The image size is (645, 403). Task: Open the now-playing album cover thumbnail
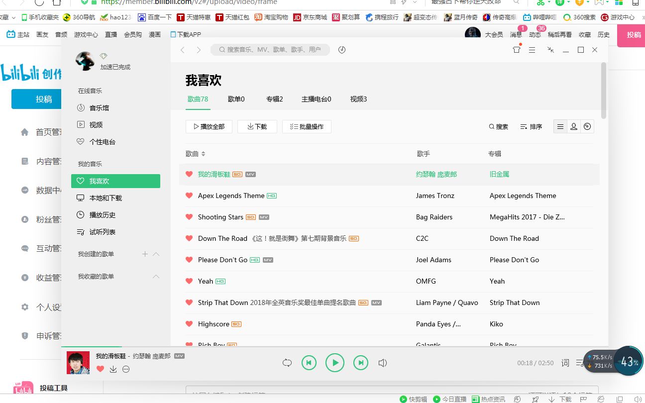coord(78,363)
